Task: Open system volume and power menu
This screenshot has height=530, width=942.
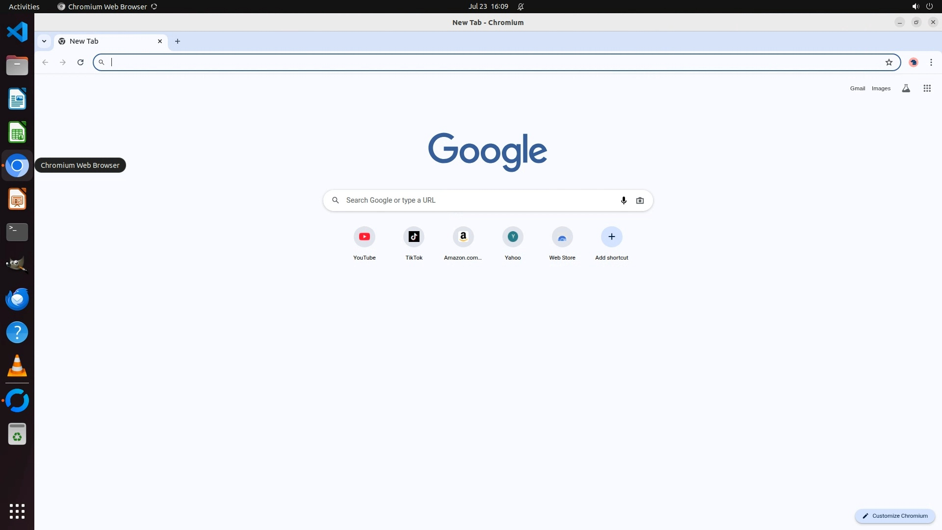Action: [922, 7]
